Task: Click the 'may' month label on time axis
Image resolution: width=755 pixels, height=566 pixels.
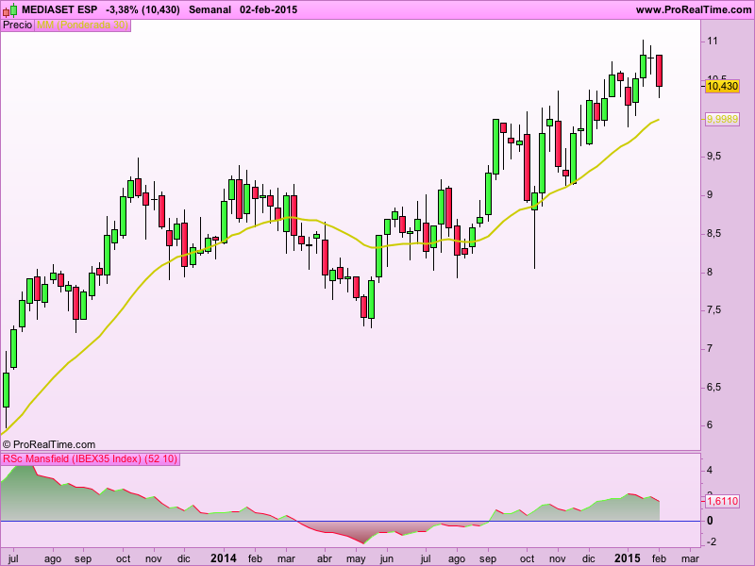Action: click(x=356, y=558)
